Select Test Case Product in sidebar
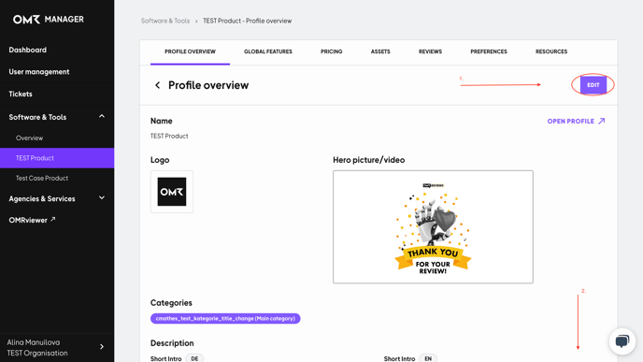Image resolution: width=643 pixels, height=362 pixels. click(x=42, y=178)
